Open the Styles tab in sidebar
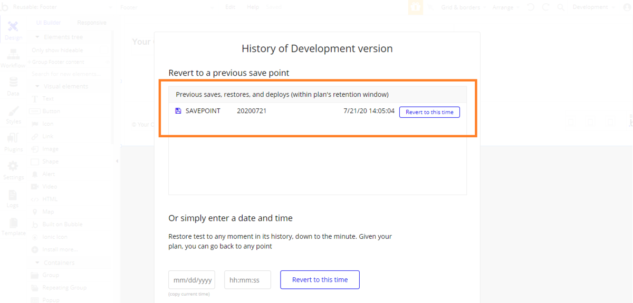The width and height of the screenshot is (633, 303). coord(13,114)
